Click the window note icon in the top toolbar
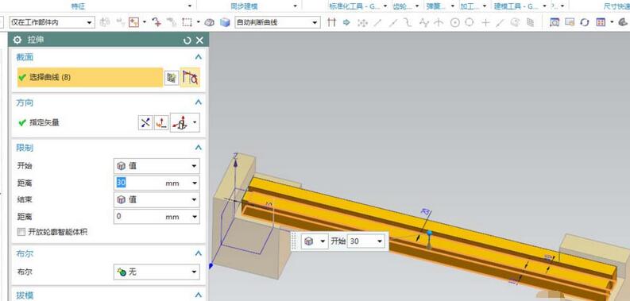The image size is (630, 301). [x=570, y=22]
